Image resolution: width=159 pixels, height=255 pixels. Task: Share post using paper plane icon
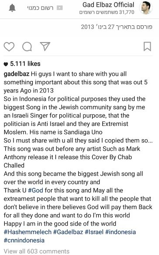(x=45, y=46)
